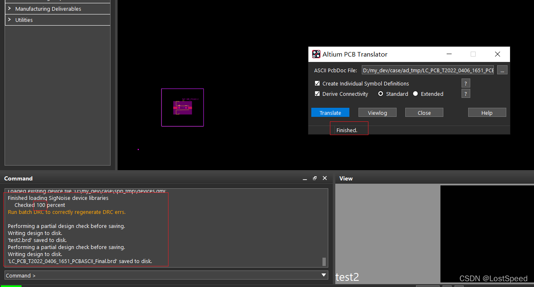Close the Command panel
Screen dimensions: 534x287
tap(325, 178)
